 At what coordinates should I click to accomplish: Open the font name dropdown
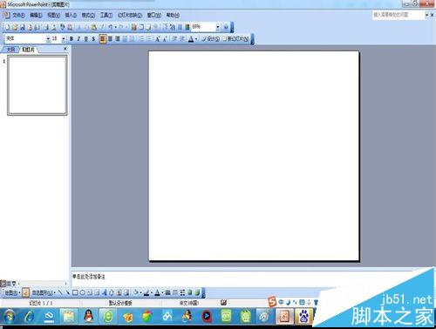click(x=48, y=38)
